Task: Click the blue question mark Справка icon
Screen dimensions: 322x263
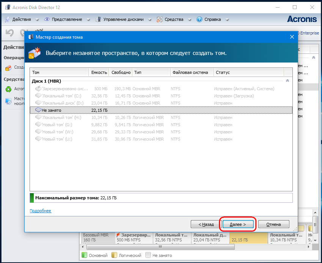Action: pyautogui.click(x=199, y=19)
